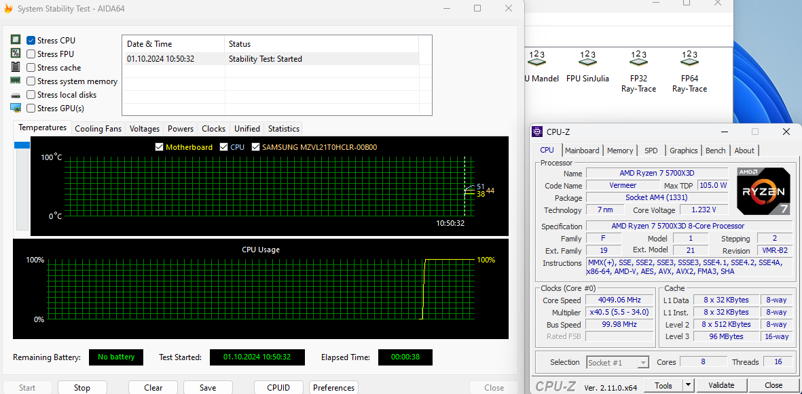Uncheck the CPU temperature graph checkbox
802x394 pixels.
point(223,146)
